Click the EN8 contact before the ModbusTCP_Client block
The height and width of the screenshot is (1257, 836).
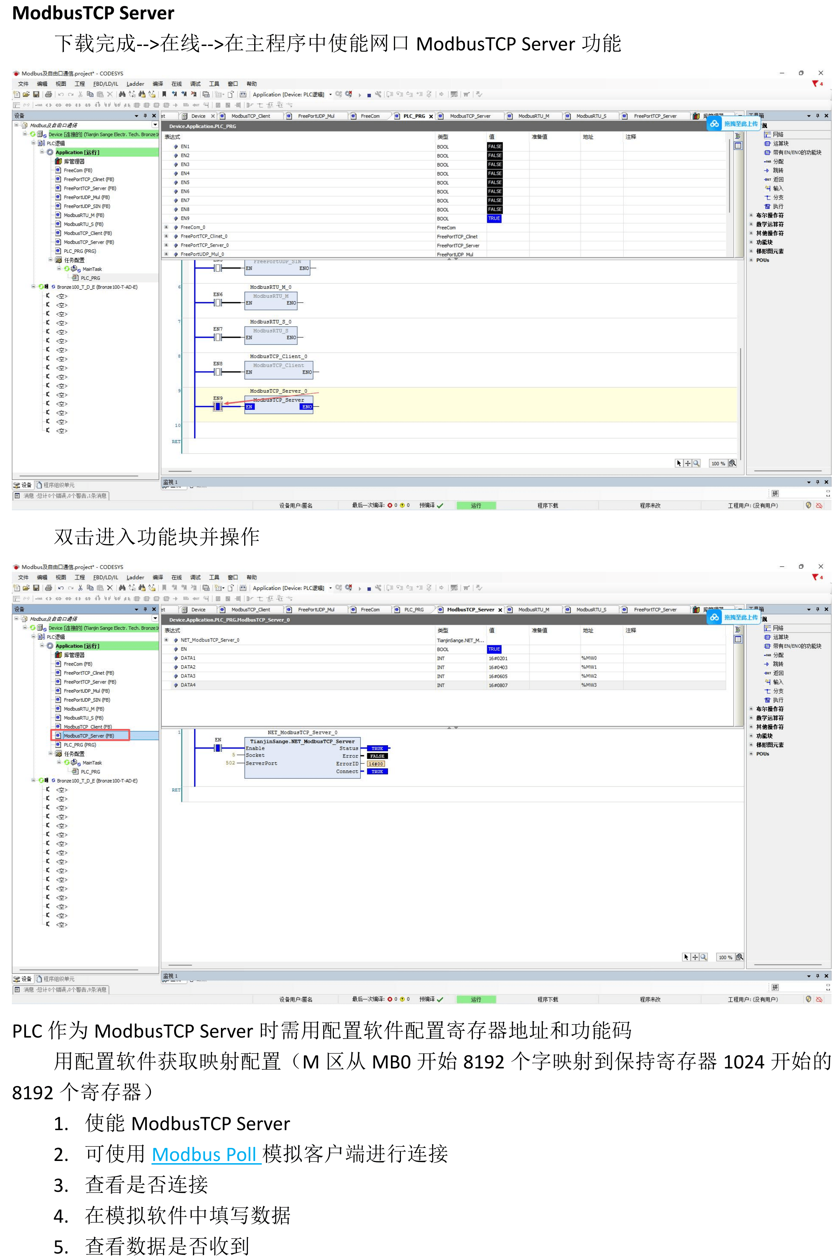pos(218,372)
